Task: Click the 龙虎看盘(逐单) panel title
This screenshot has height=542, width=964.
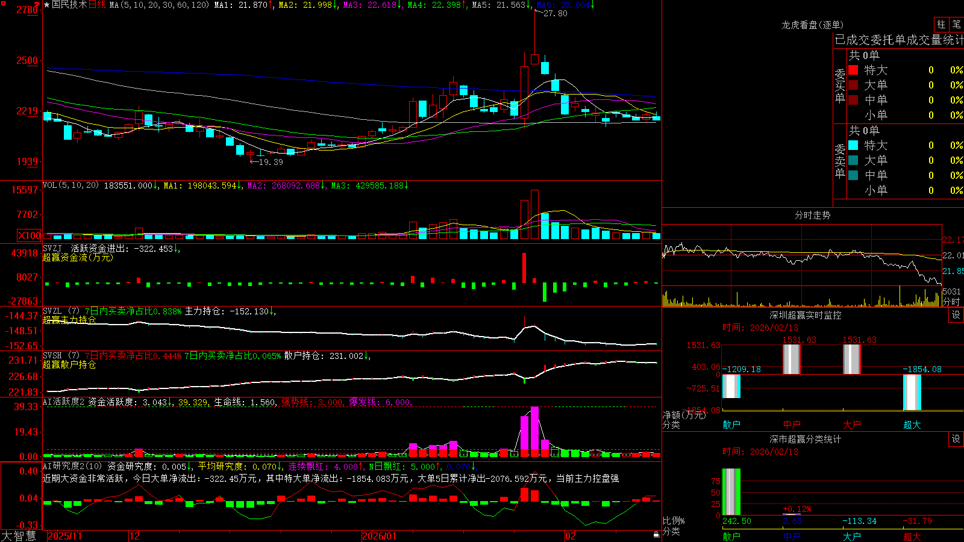Action: [x=812, y=25]
